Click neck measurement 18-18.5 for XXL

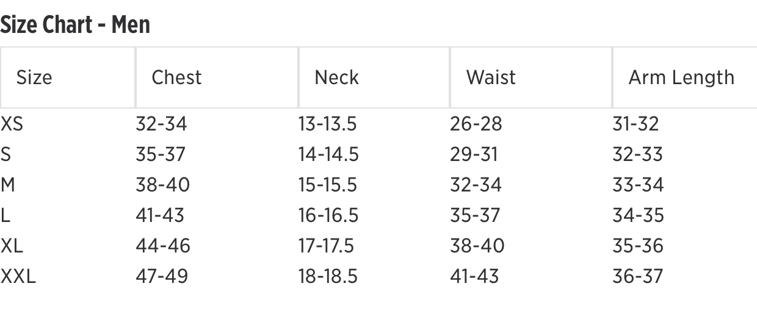328,276
